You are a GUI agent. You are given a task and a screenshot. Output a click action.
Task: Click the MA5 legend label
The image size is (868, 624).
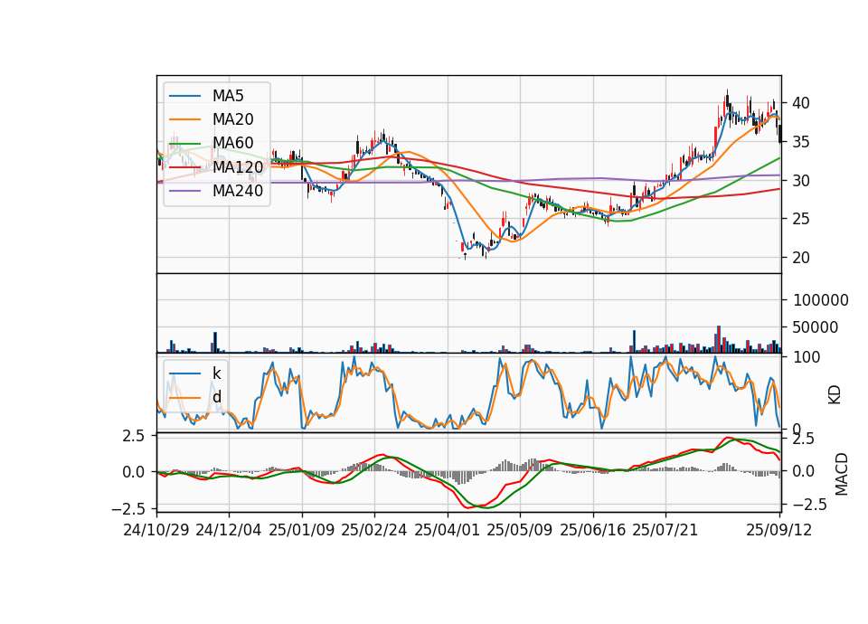[x=228, y=96]
